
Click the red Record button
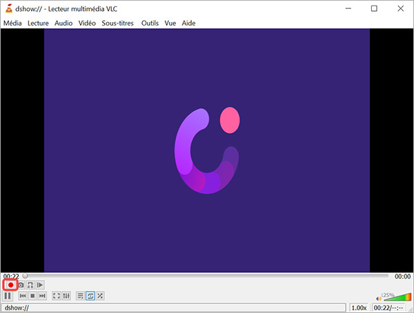click(11, 285)
